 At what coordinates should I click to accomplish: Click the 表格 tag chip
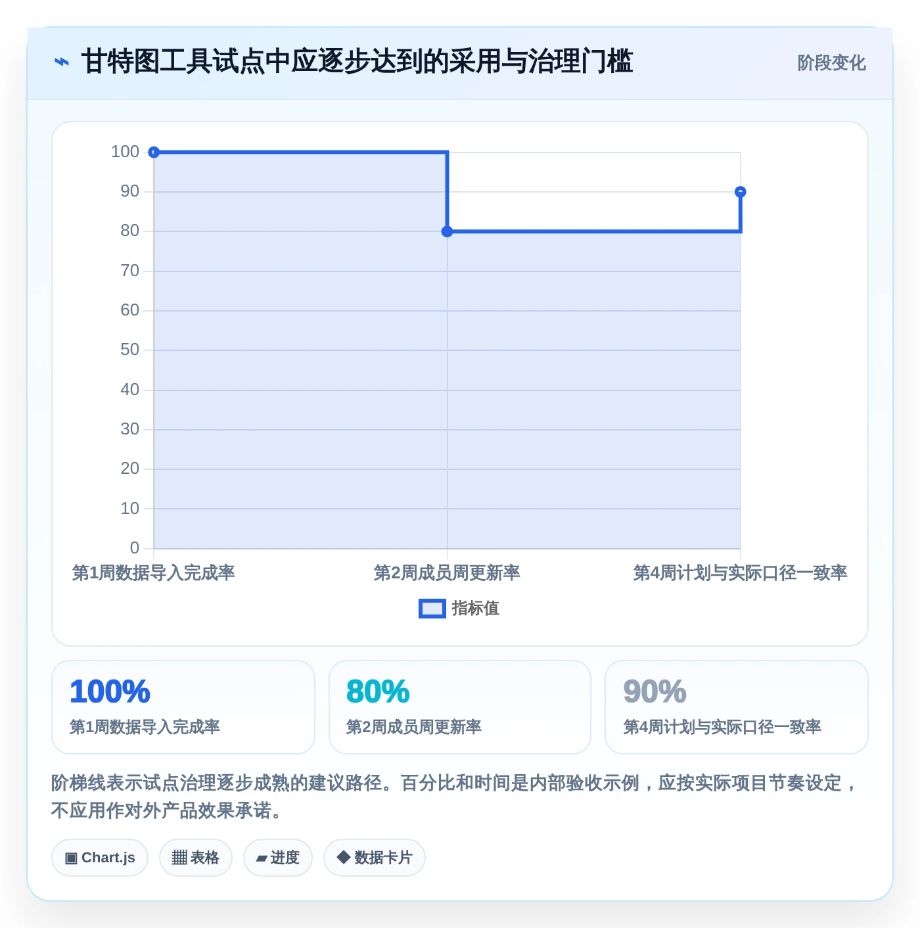click(x=196, y=858)
